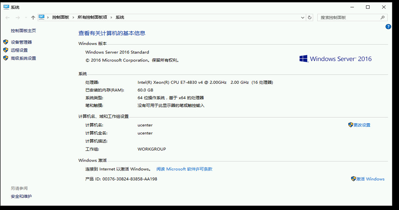Click ucenter value next to 计算机全名
Image resolution: width=399 pixels, height=210 pixels.
coord(145,133)
